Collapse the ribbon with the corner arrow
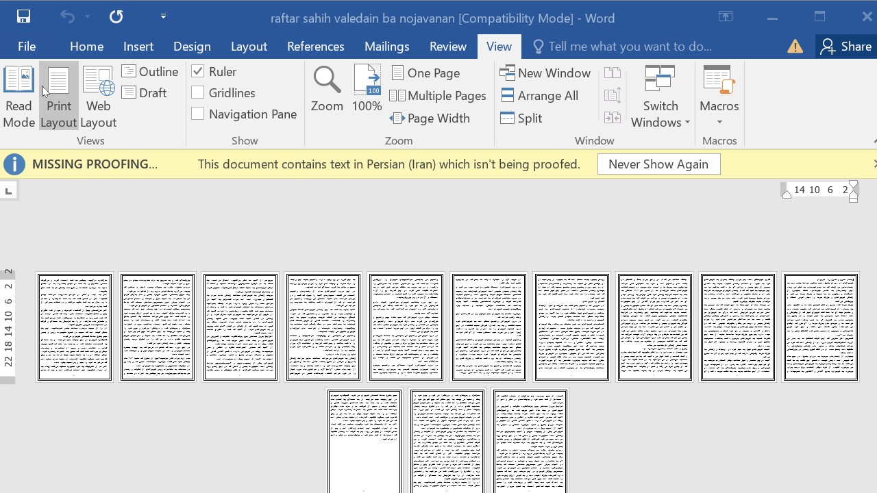Viewport: 877px width, 493px height. (874, 141)
